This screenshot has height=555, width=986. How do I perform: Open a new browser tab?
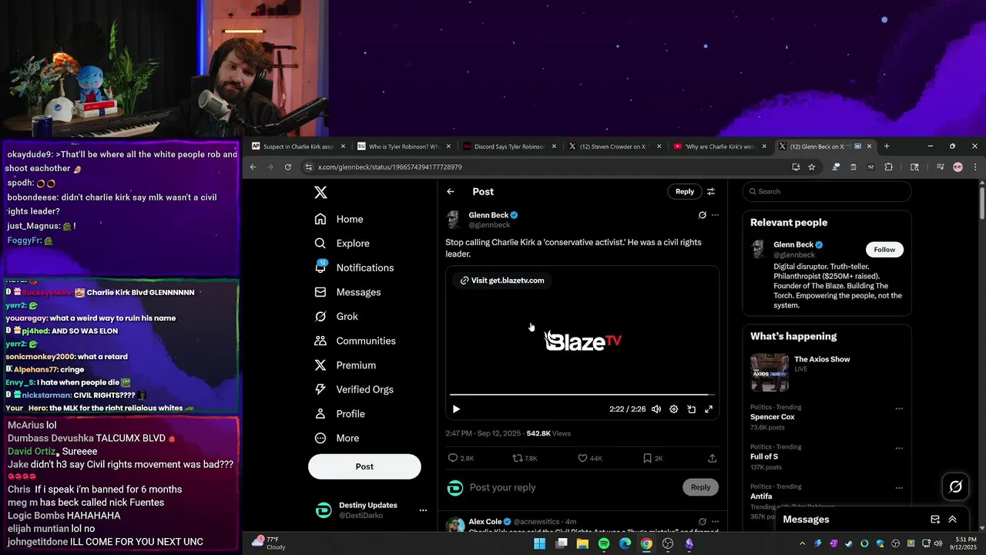pos(887,146)
